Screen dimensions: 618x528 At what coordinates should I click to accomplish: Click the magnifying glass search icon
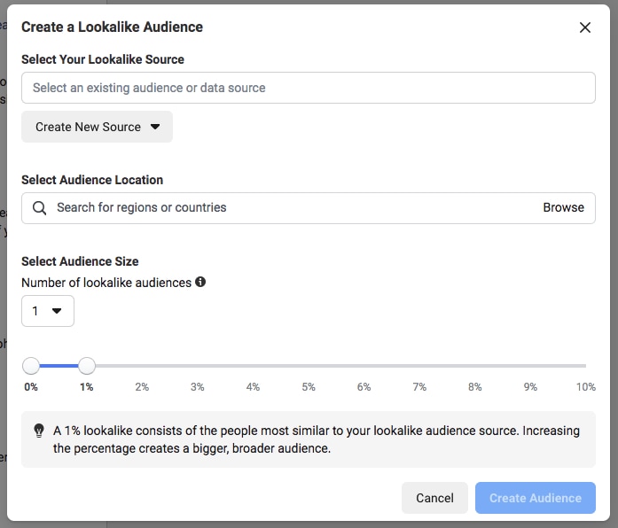39,208
